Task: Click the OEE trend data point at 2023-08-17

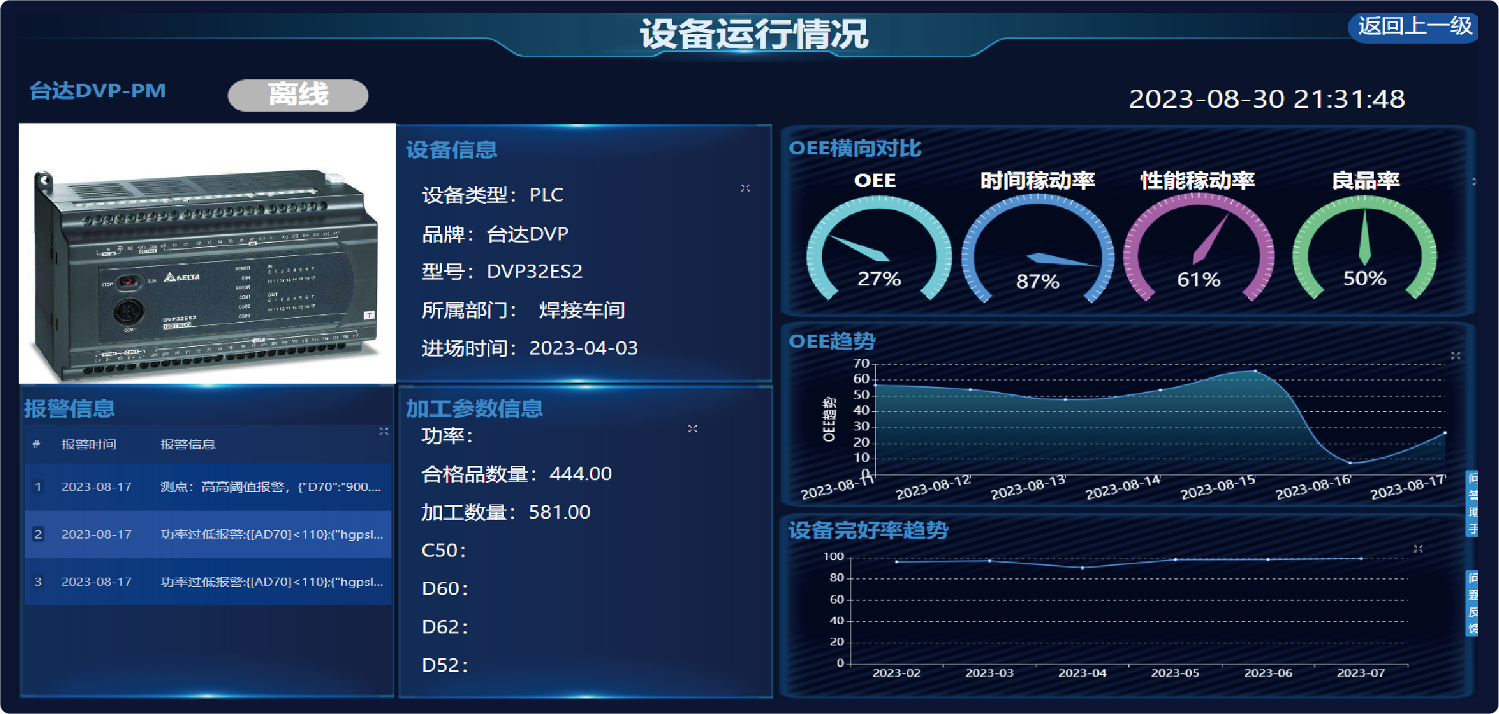Action: [1445, 433]
